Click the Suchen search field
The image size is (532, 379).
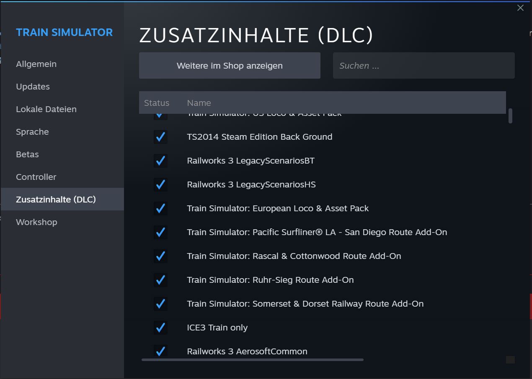424,66
